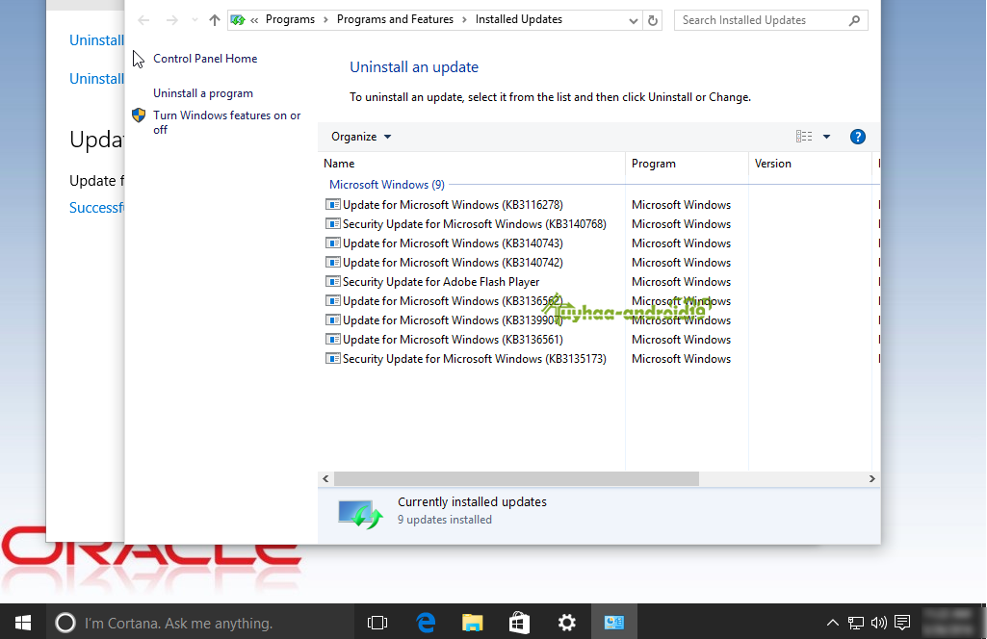
Task: Click the horizontal scrollbar thumb
Action: (x=516, y=478)
